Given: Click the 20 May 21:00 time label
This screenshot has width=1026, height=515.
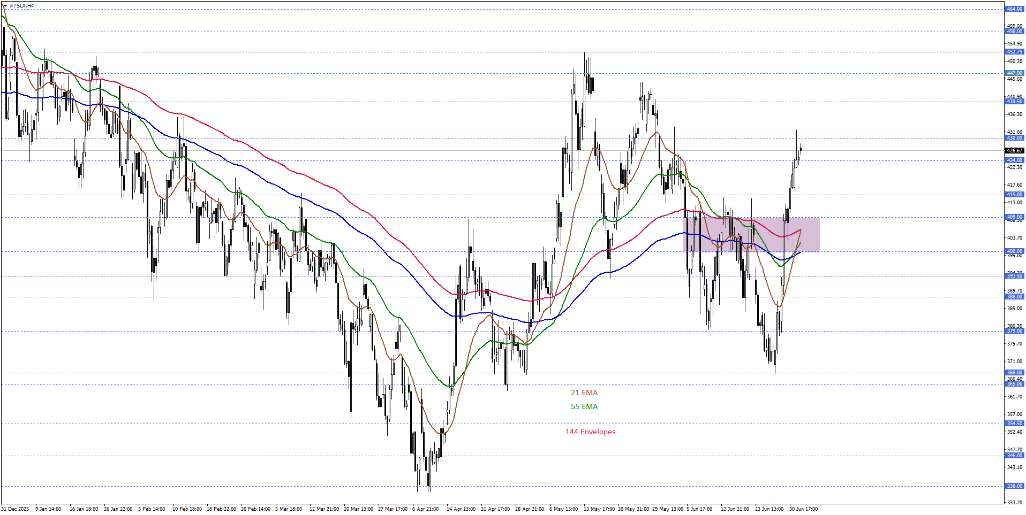Looking at the screenshot, I should click(x=633, y=509).
